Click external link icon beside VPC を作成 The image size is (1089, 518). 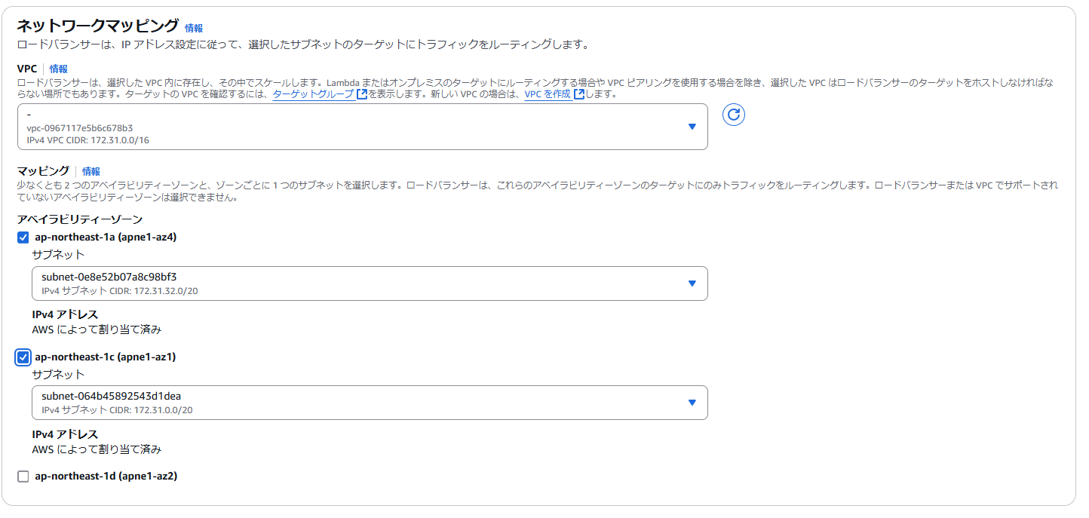579,93
